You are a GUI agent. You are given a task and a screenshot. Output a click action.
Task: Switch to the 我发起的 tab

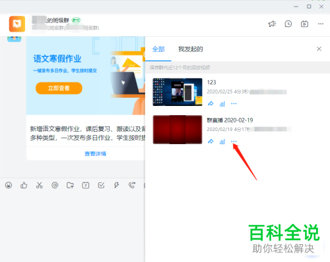[191, 49]
